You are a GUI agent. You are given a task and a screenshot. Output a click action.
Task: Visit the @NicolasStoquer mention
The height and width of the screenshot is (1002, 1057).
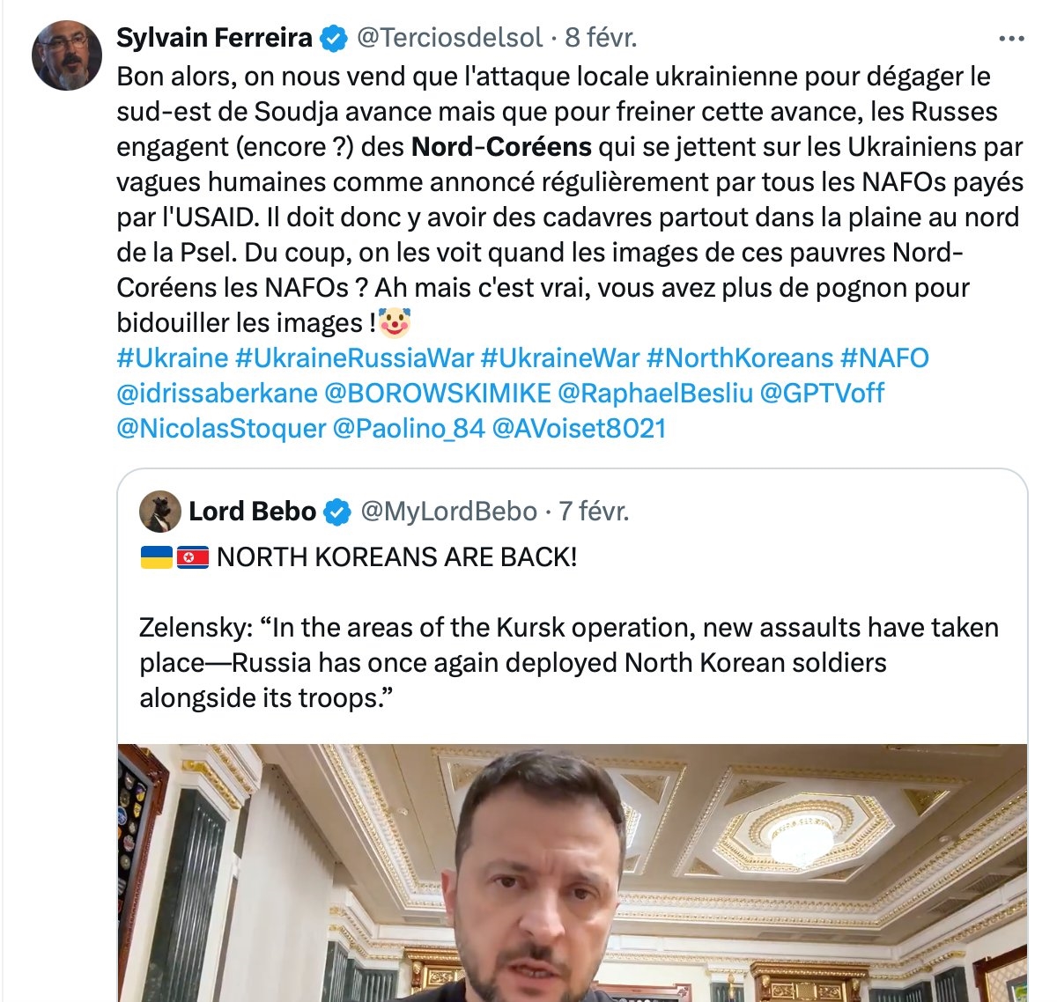221,429
